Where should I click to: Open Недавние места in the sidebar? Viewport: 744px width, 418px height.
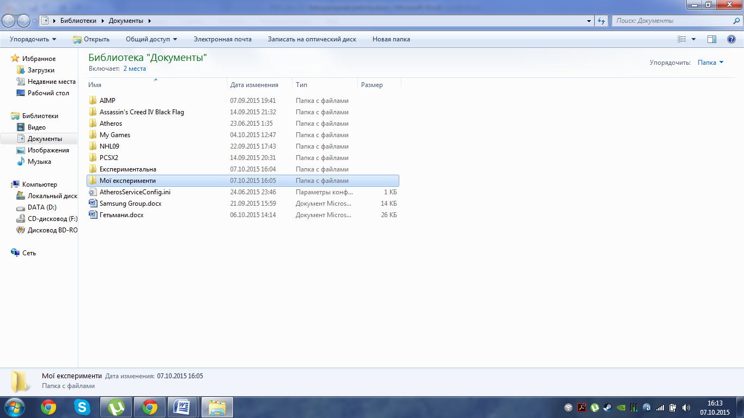point(51,82)
